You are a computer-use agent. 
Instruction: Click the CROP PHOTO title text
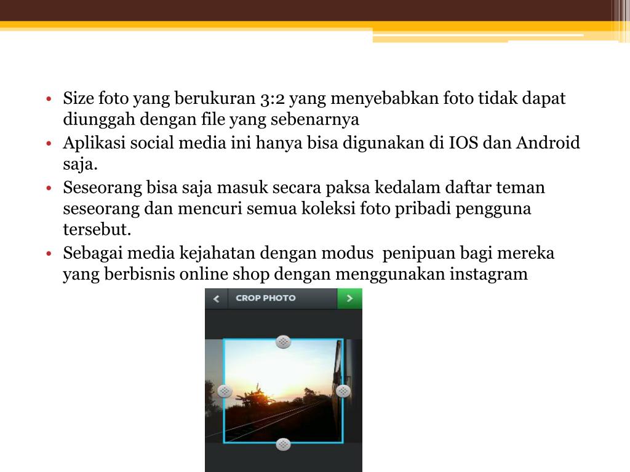pyautogui.click(x=266, y=298)
